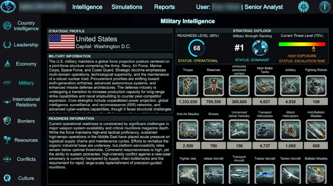
Task: Click the Attack Helicopters value 1,000
Action: pyautogui.click(x=290, y=146)
